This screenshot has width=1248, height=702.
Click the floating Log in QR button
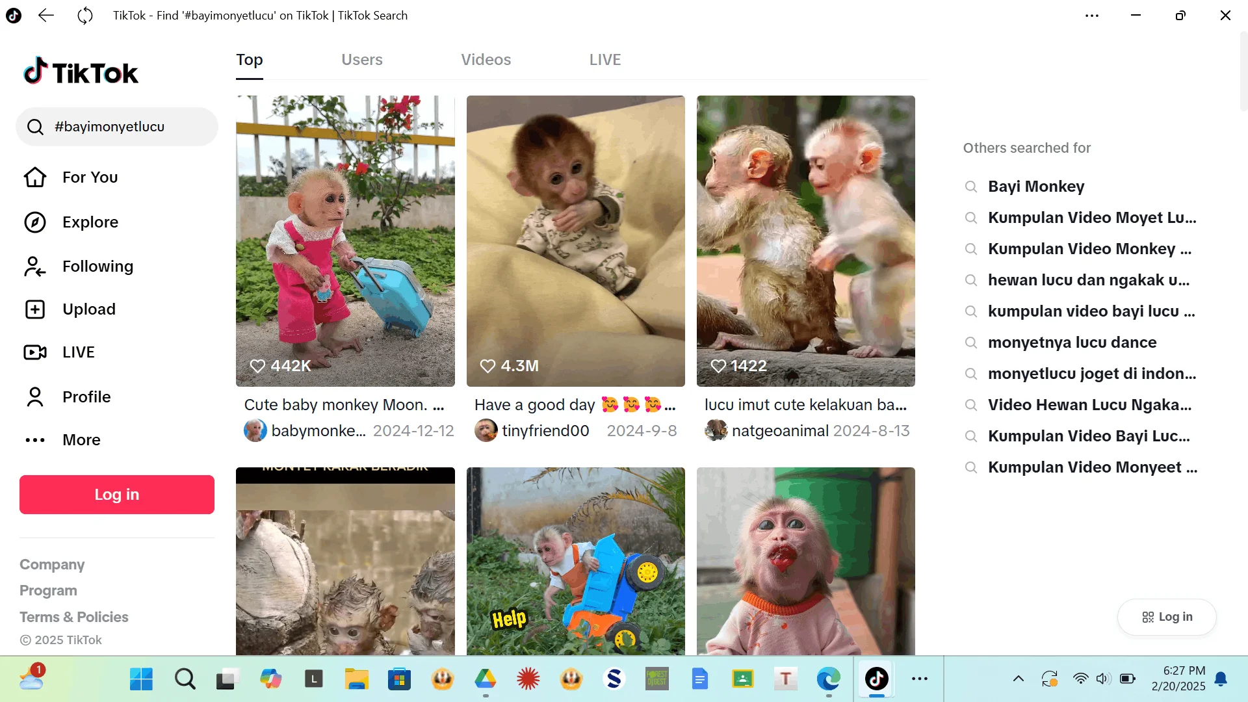[1167, 617]
